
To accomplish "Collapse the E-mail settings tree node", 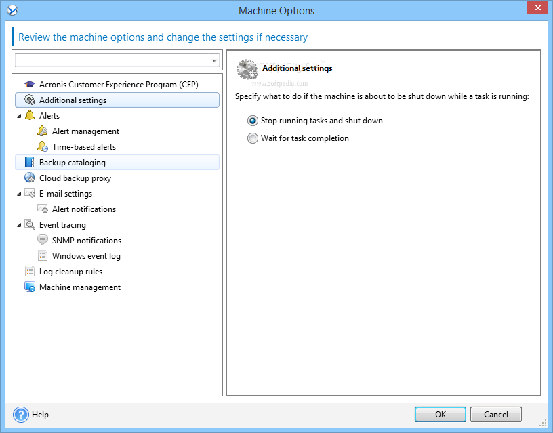I will coord(19,194).
